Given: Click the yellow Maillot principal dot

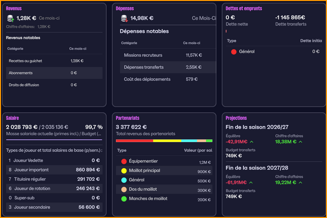Looking at the screenshot, I should pyautogui.click(x=123, y=171).
